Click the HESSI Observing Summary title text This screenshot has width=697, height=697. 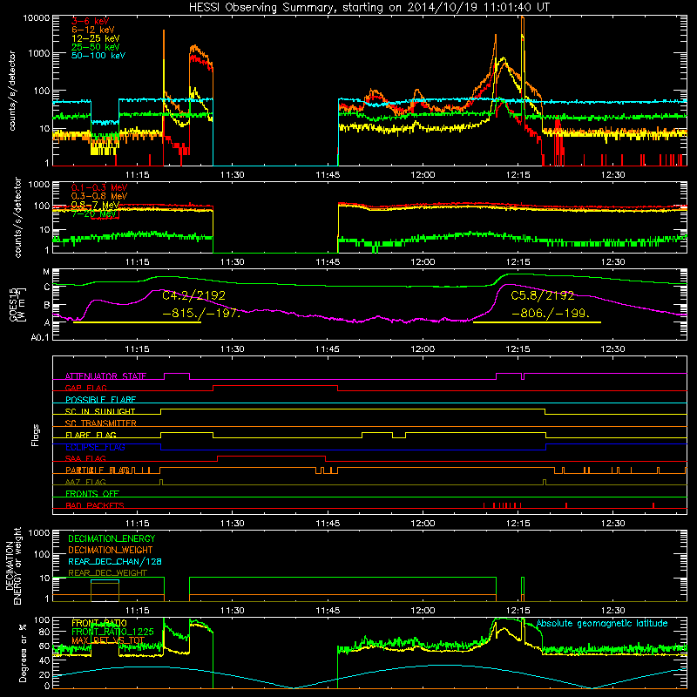[369, 7]
